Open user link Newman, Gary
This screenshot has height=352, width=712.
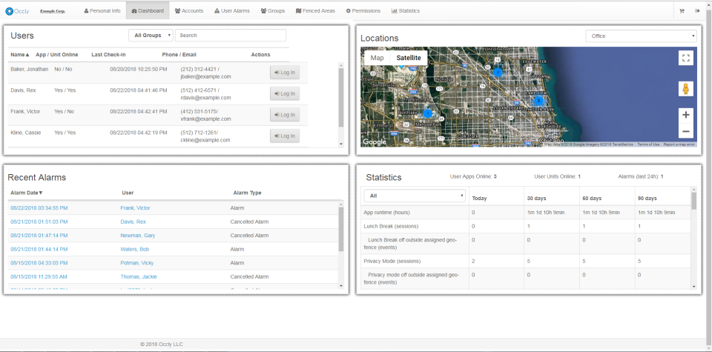[x=137, y=236]
